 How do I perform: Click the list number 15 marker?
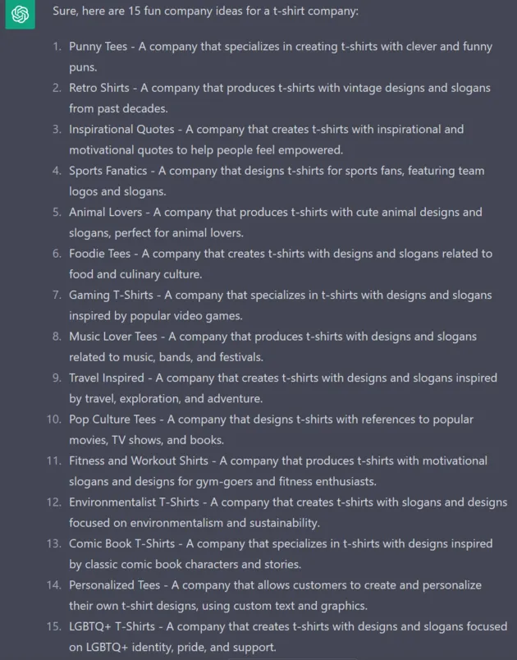tap(54, 626)
